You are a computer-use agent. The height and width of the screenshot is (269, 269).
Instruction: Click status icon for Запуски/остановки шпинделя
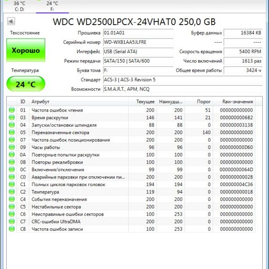pos(12,125)
